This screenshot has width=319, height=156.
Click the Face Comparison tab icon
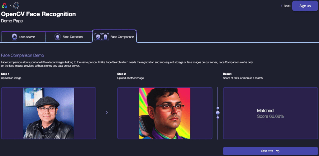102,37
